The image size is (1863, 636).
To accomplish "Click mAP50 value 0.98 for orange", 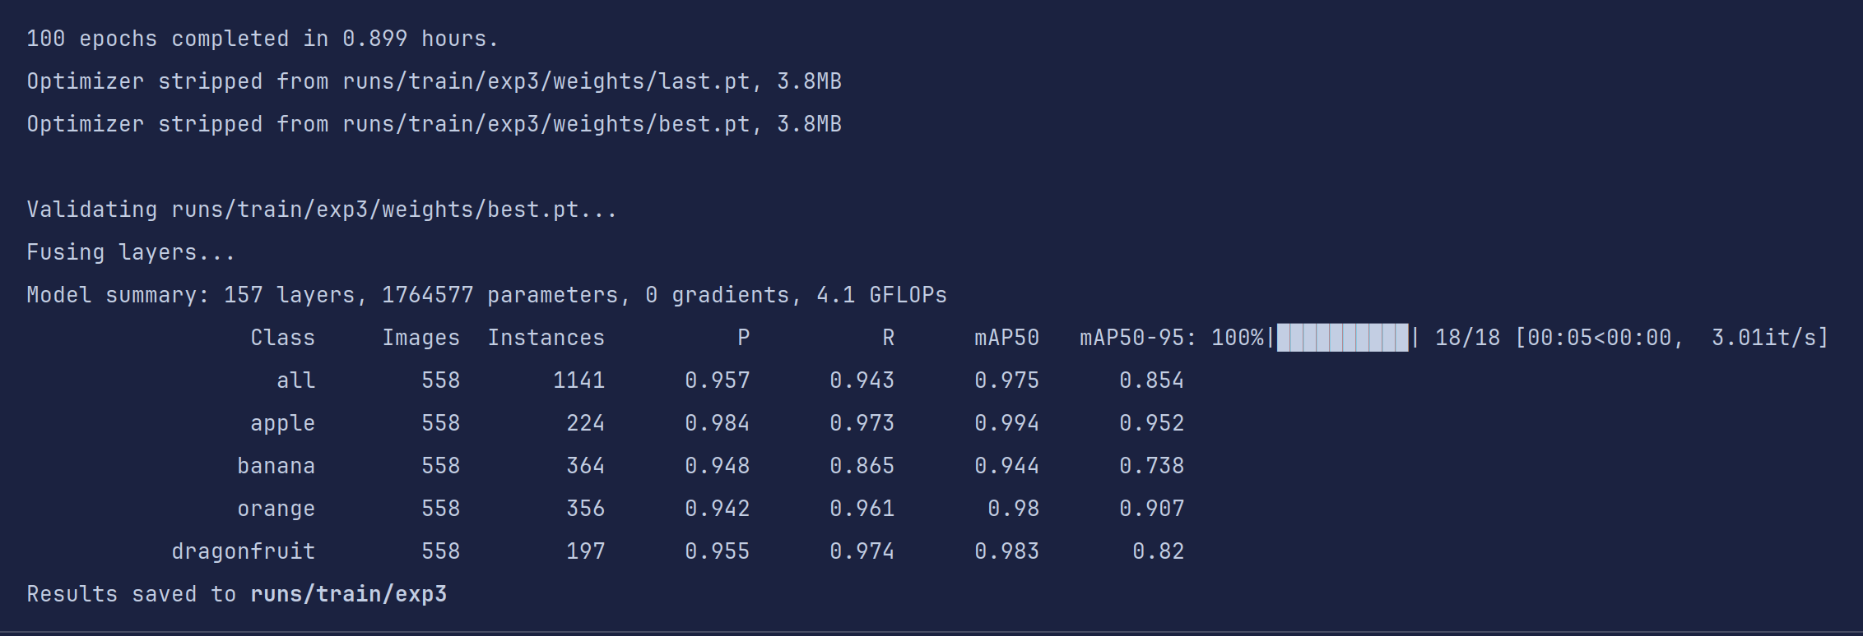I will tap(1013, 509).
